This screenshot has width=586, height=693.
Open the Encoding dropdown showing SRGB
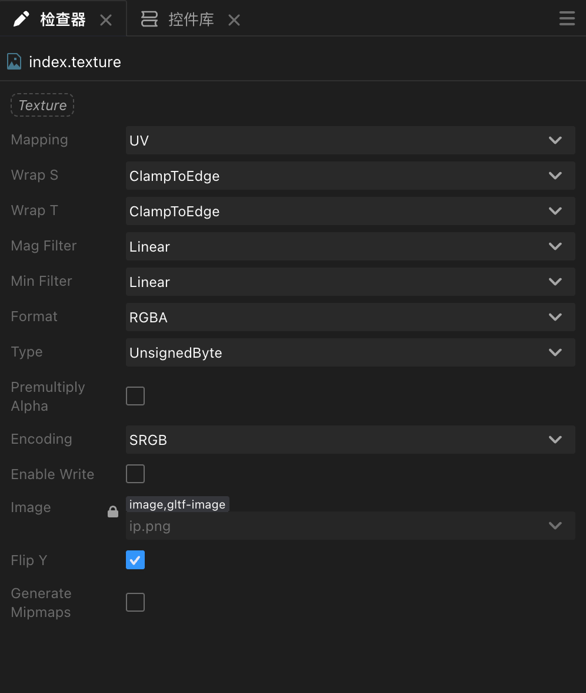pos(351,440)
